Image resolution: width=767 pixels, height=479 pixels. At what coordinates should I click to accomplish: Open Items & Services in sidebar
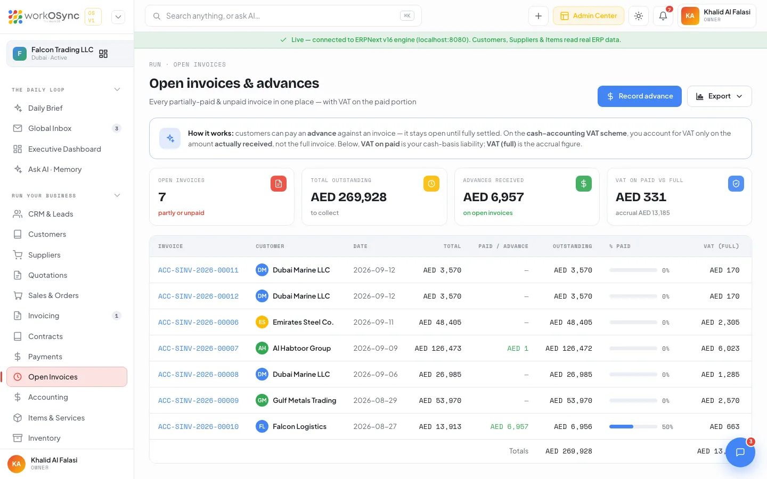pos(67,418)
